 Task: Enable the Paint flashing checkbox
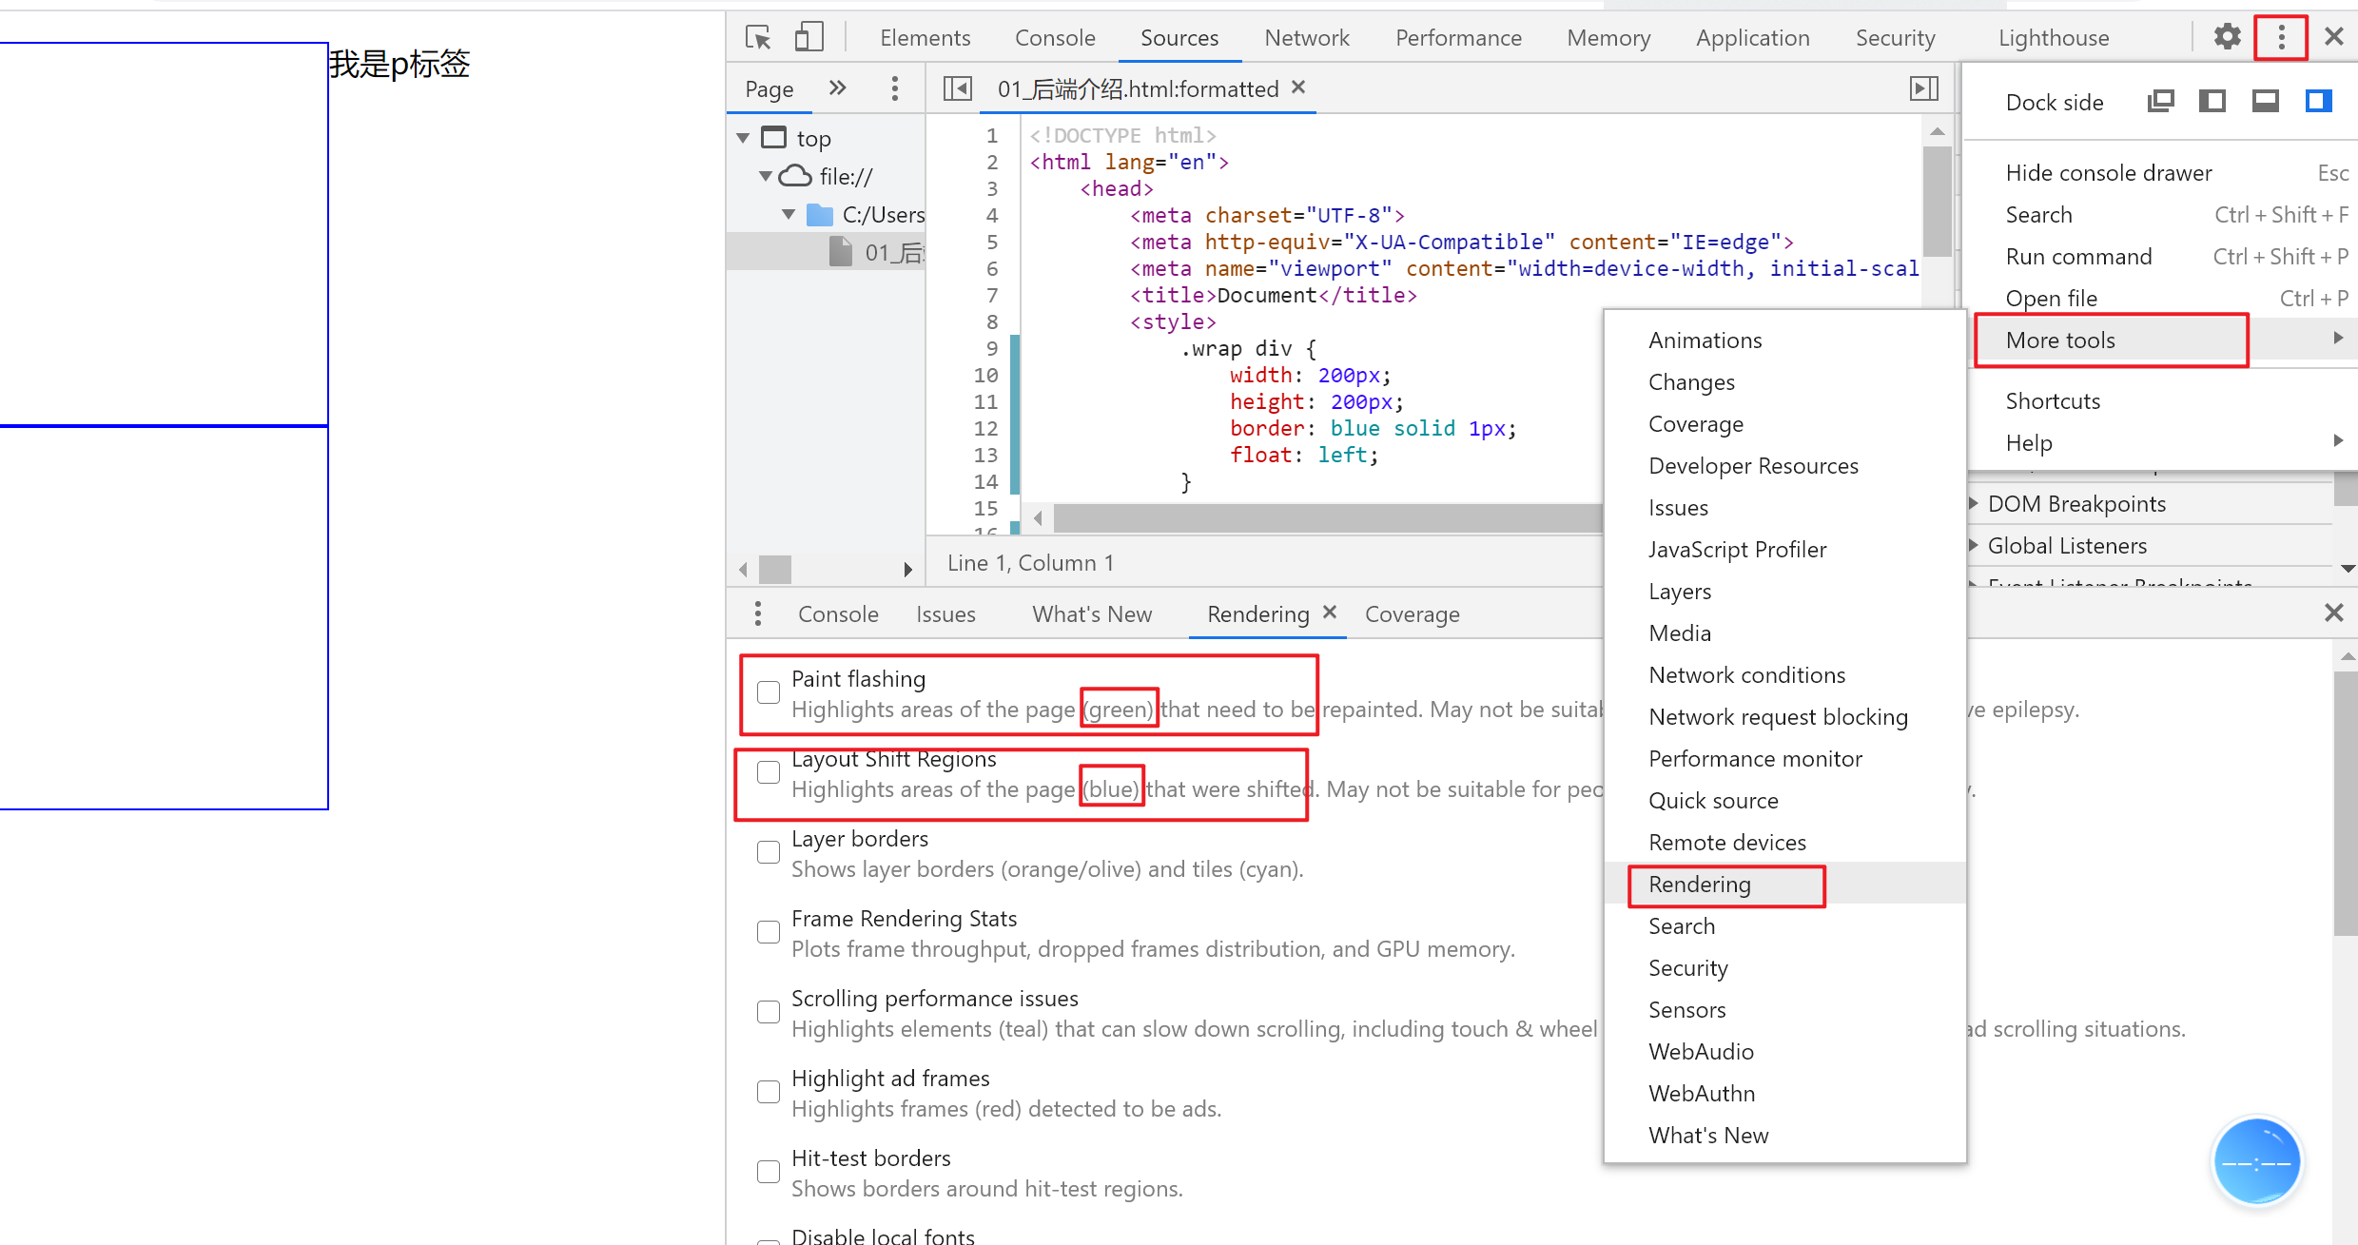769,692
